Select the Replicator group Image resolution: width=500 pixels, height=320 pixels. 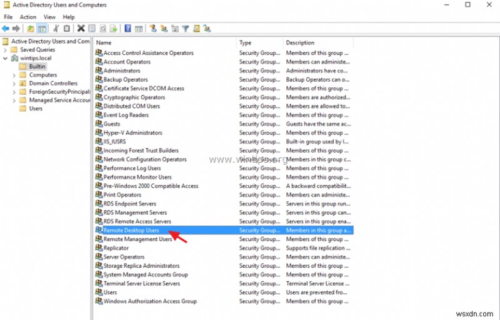116,248
